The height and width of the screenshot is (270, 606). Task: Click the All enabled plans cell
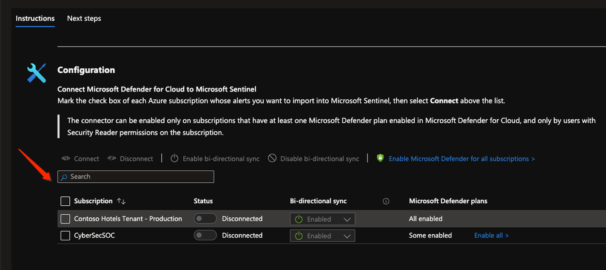point(425,219)
